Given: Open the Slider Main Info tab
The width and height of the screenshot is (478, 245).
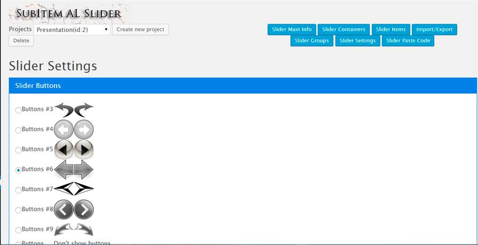Looking at the screenshot, I should pos(292,29).
